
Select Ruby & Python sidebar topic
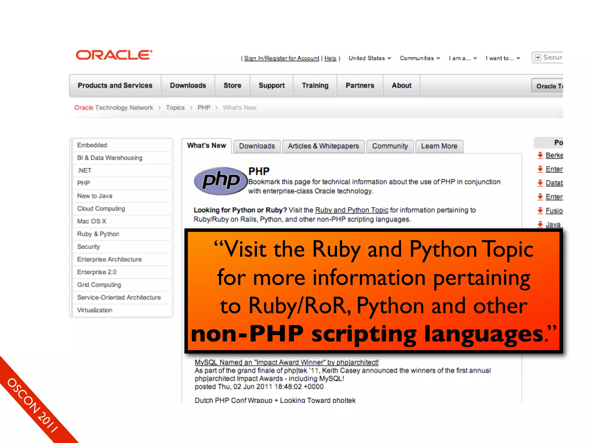coord(122,234)
